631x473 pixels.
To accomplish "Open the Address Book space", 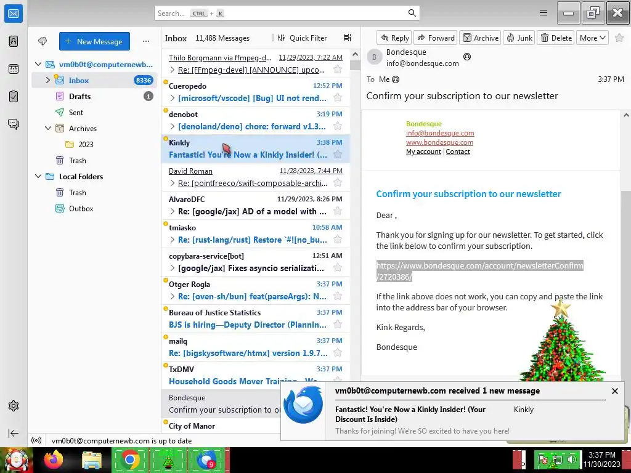I will 14,41.
